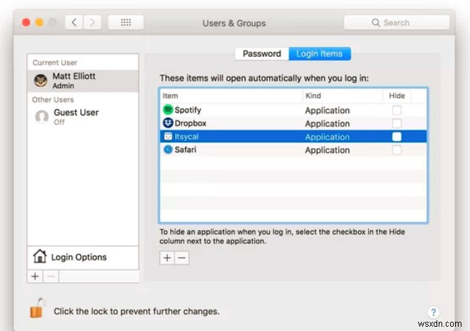Open help with the question mark button
The width and height of the screenshot is (470, 331).
tap(433, 312)
